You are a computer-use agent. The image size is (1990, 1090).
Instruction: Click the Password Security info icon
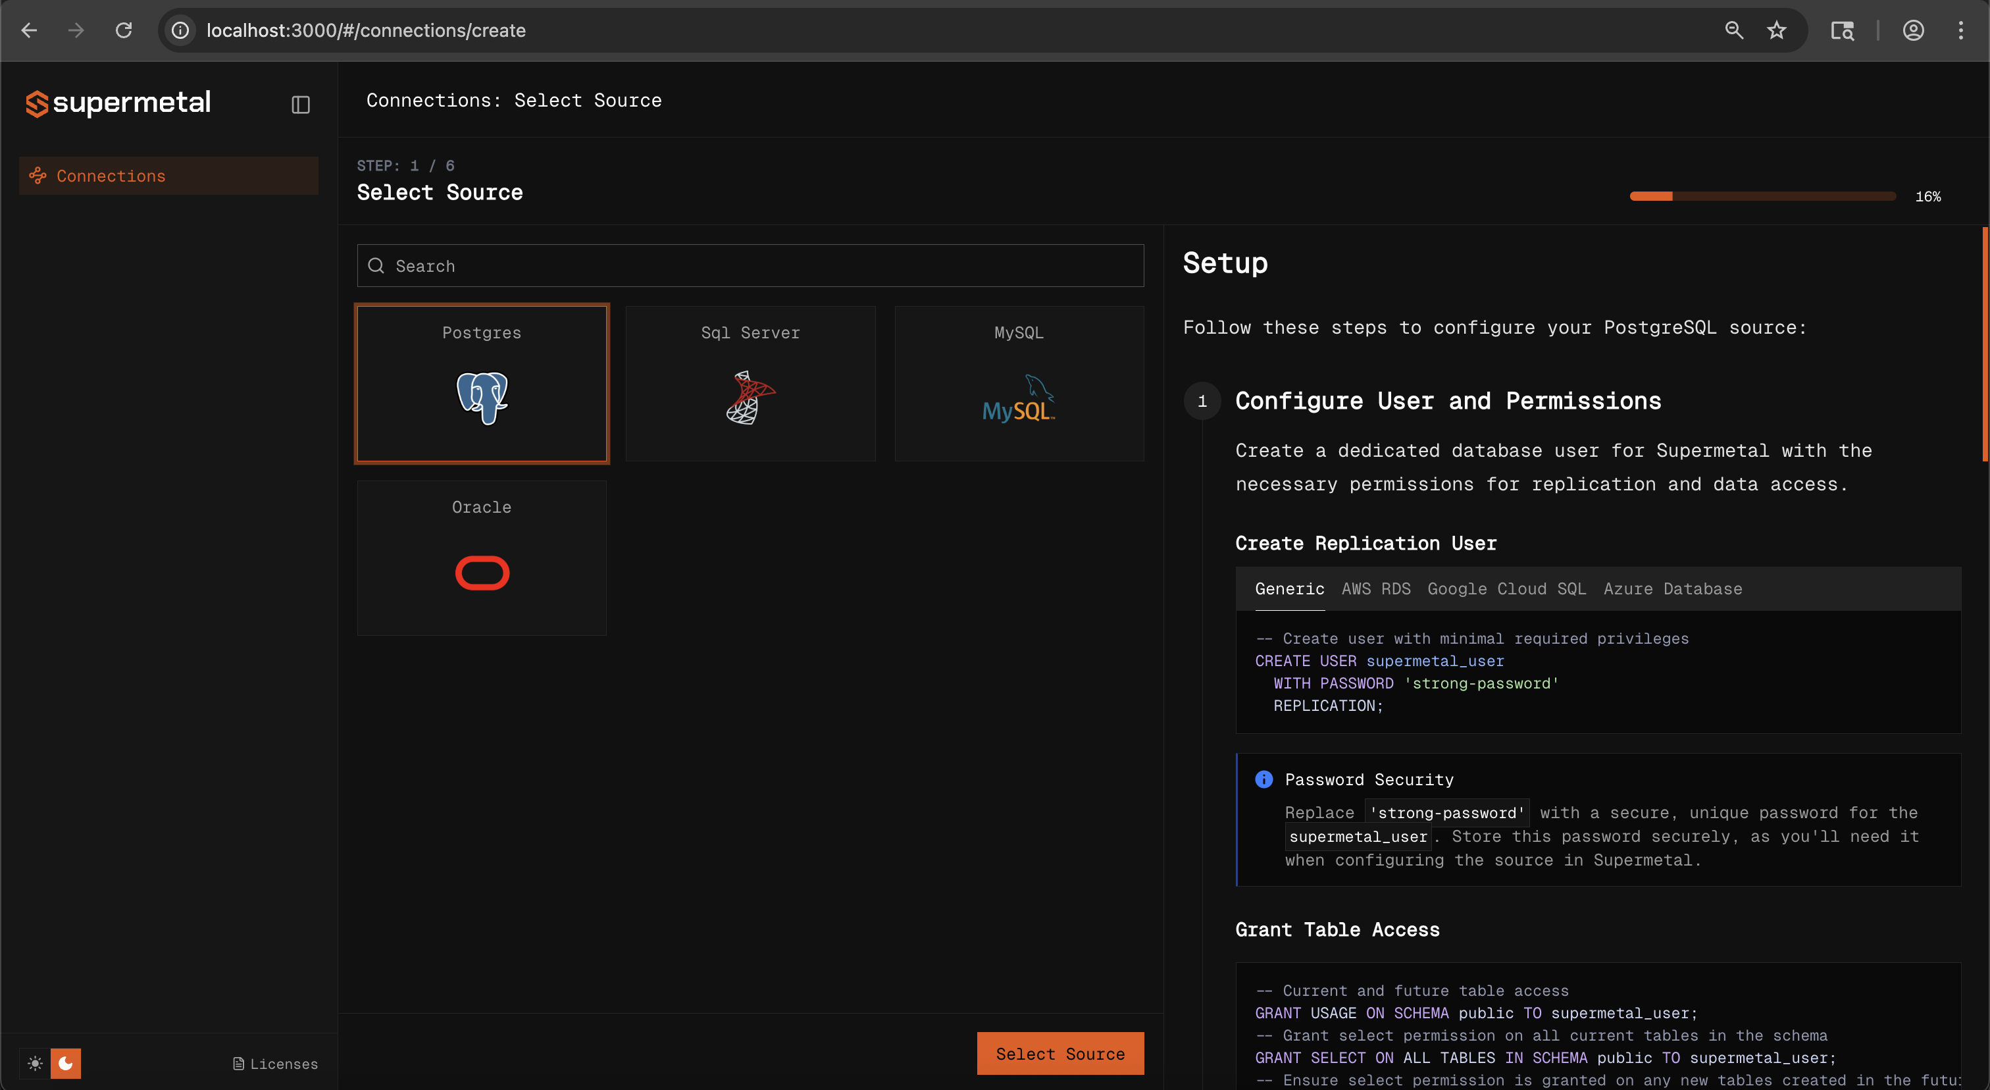coord(1264,779)
